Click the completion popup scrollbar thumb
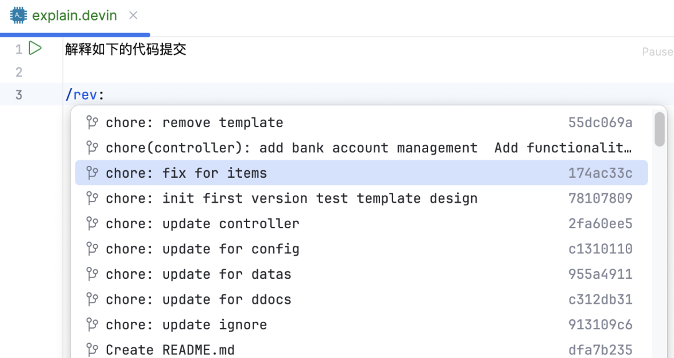The height and width of the screenshot is (358, 674). point(660,129)
